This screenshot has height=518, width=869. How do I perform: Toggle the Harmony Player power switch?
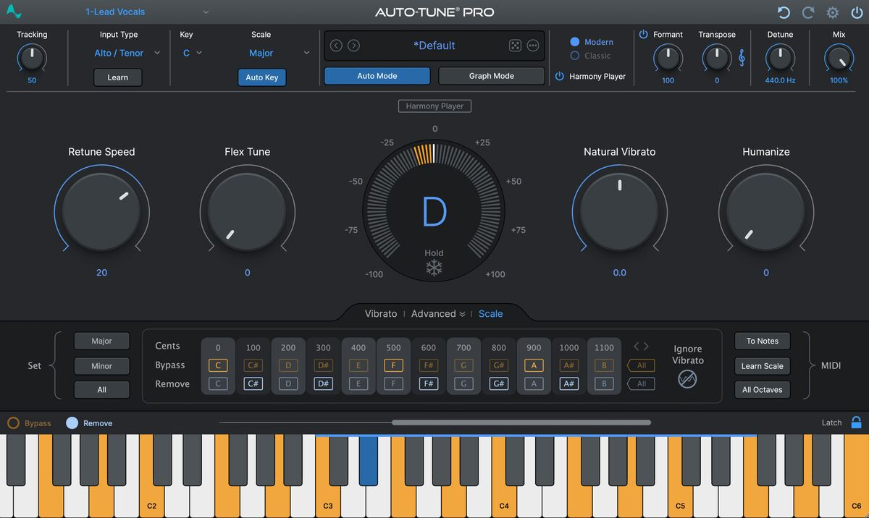click(x=559, y=76)
